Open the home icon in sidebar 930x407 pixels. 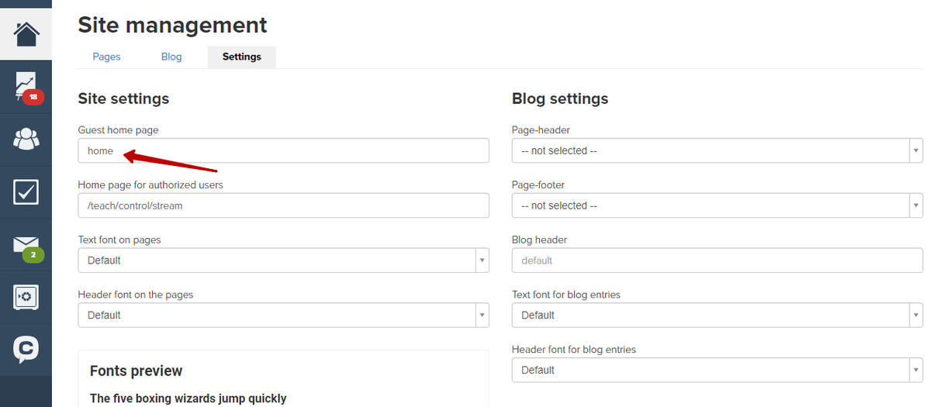(x=26, y=34)
